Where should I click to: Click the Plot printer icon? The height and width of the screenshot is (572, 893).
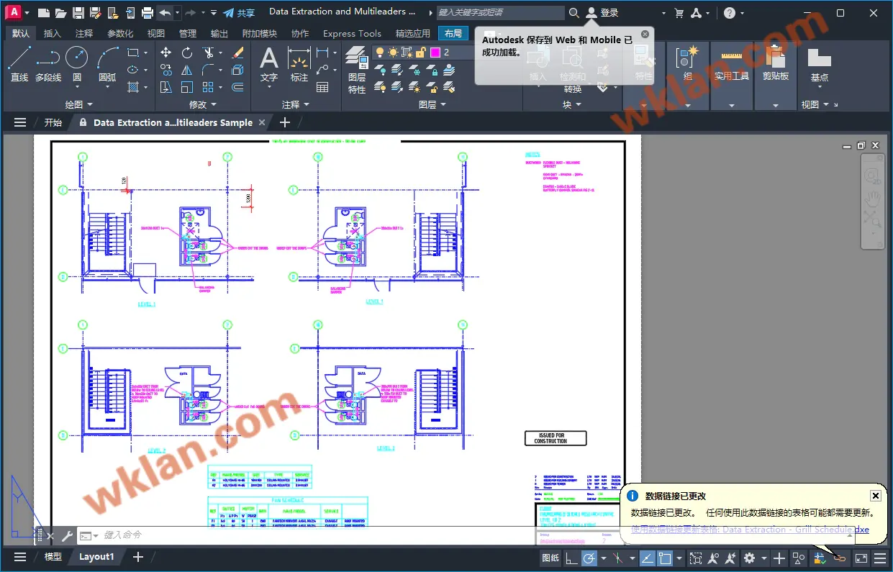[x=148, y=13]
